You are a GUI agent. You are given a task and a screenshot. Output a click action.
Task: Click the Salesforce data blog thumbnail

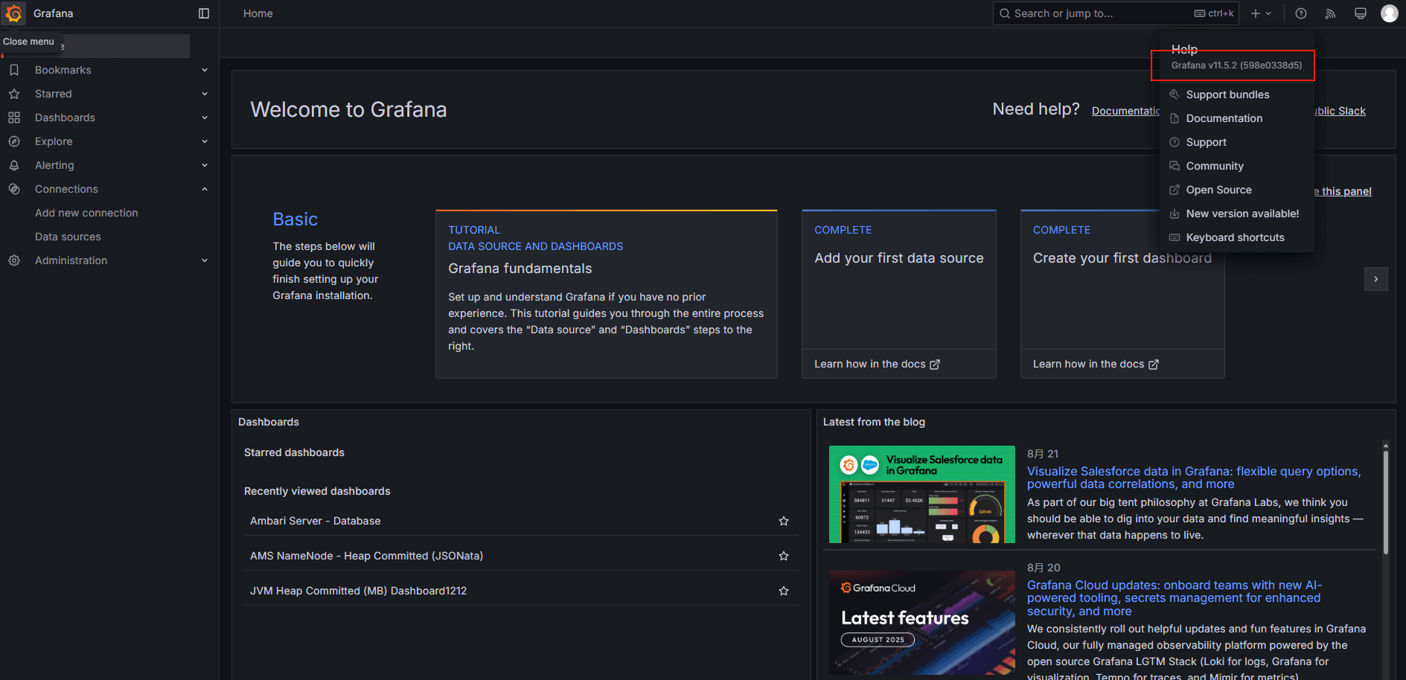click(922, 495)
